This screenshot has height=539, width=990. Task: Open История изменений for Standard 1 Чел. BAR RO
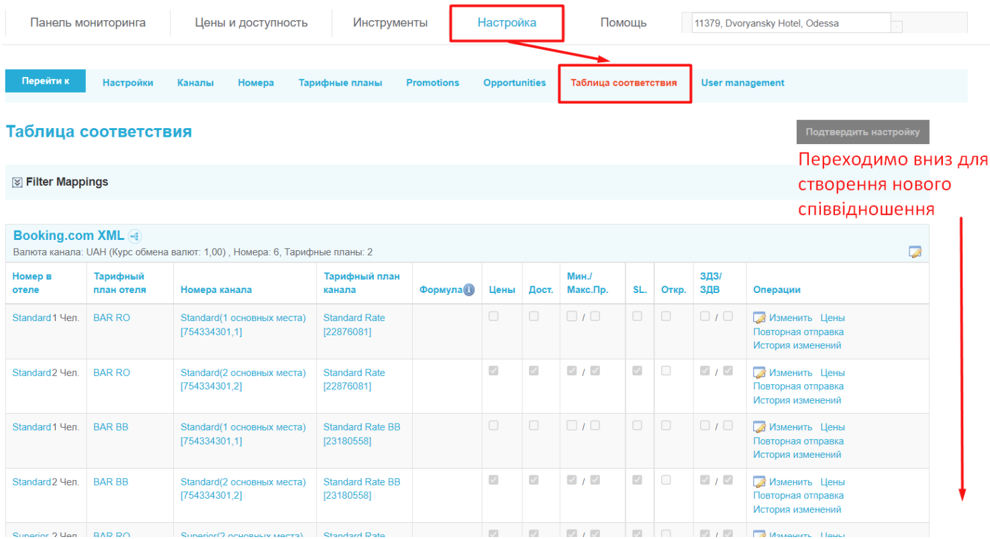(797, 346)
